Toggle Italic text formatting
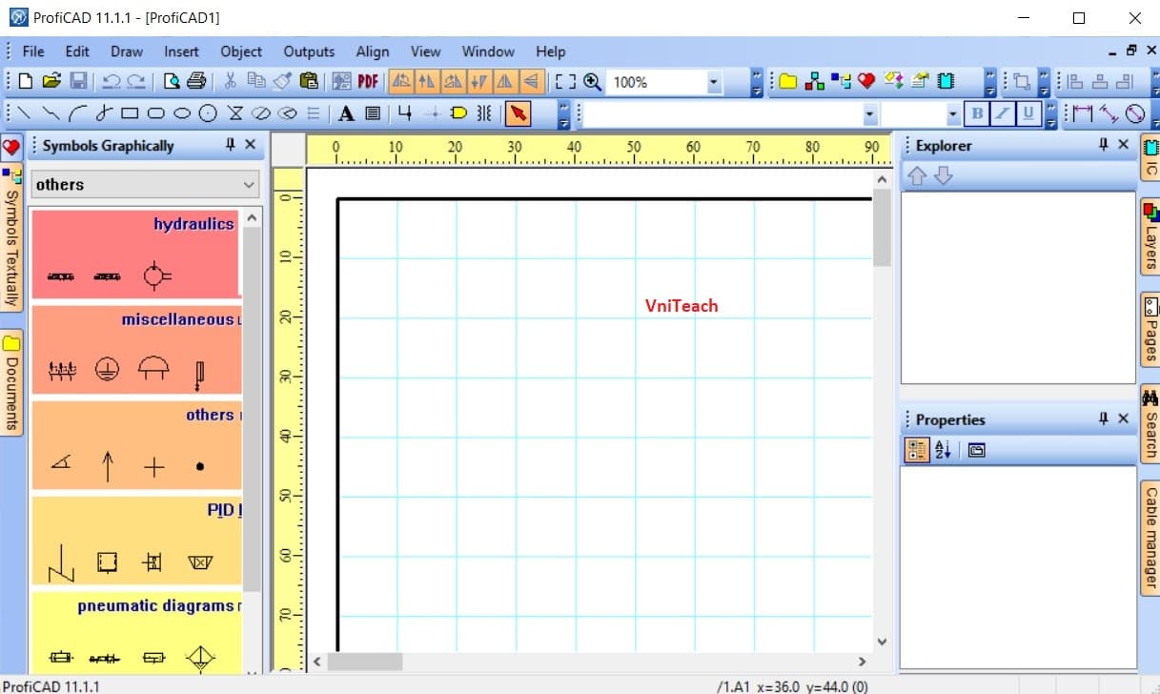 (1004, 112)
